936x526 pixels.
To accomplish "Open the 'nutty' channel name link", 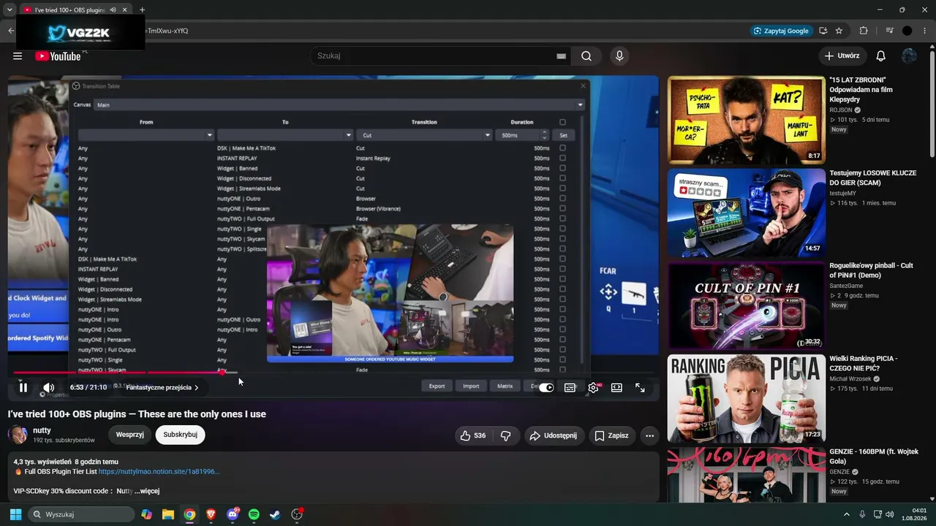I will point(42,430).
